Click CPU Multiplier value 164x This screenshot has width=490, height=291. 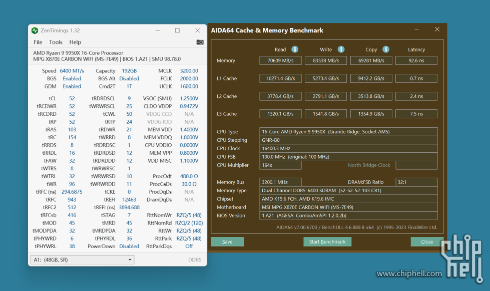pyautogui.click(x=280, y=165)
